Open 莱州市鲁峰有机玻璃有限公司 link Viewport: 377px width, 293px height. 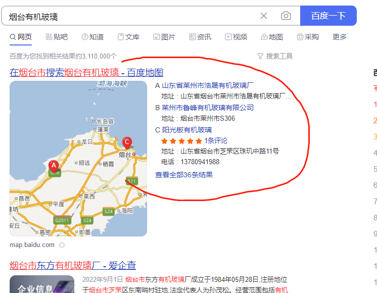(208, 108)
